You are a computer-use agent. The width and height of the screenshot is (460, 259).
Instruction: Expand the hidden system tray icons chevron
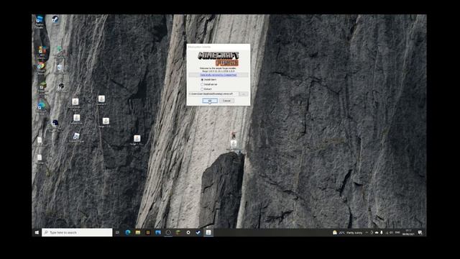[367, 232]
